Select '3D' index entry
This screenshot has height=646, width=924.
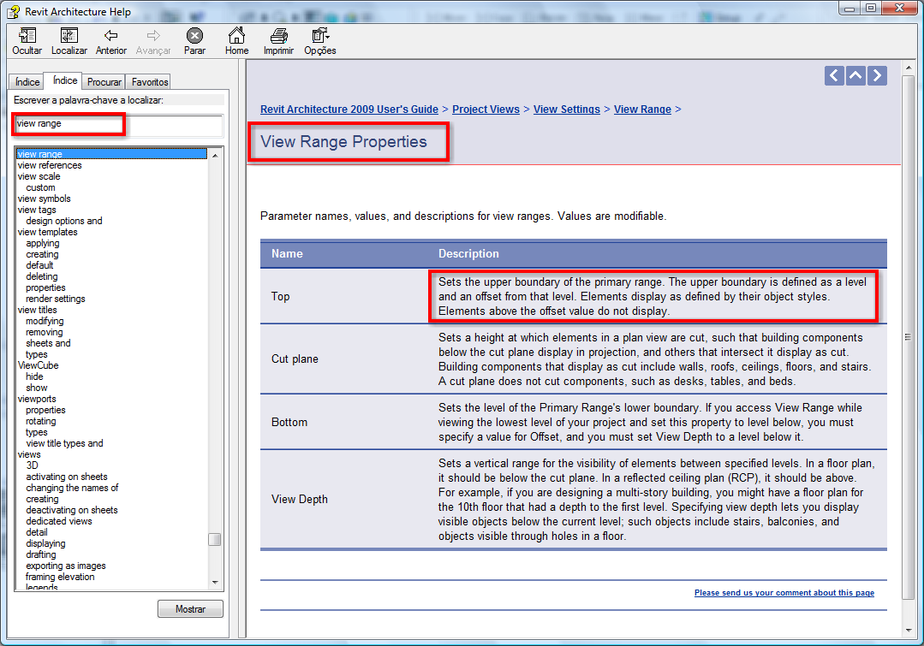[x=32, y=465]
